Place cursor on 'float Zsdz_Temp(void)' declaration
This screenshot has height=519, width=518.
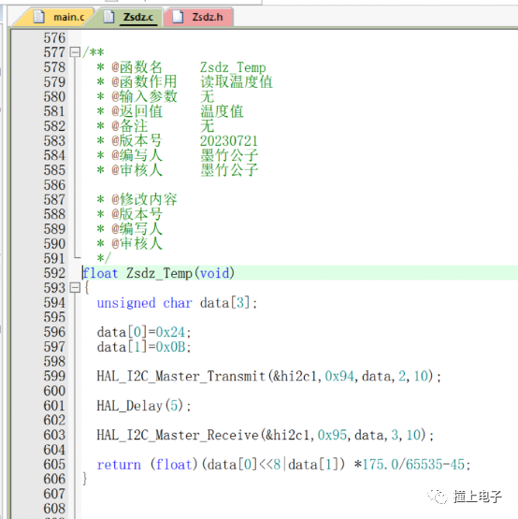pos(159,273)
